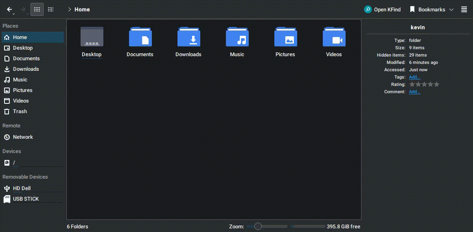Viewport: 473px width, 232px height.
Task: Click the 'Just now' accessed value
Action: click(x=418, y=70)
